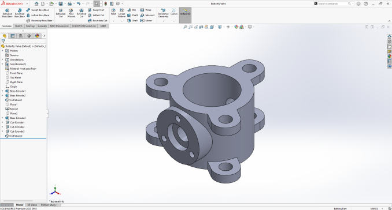Click the Rebuild traffic light icon
Screen dimensions: 392x210
pyautogui.click(x=105, y=3)
